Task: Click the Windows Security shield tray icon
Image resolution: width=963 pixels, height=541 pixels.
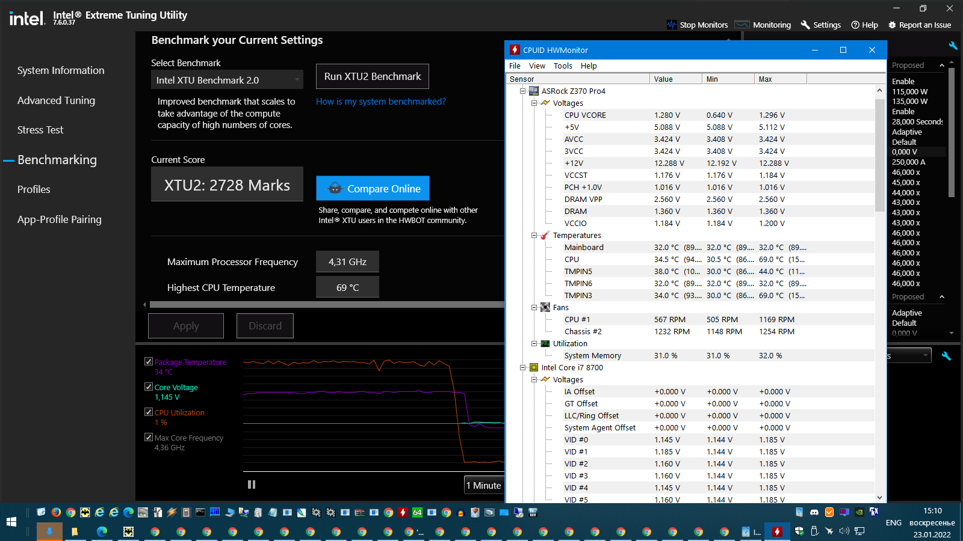Action: 799,531
